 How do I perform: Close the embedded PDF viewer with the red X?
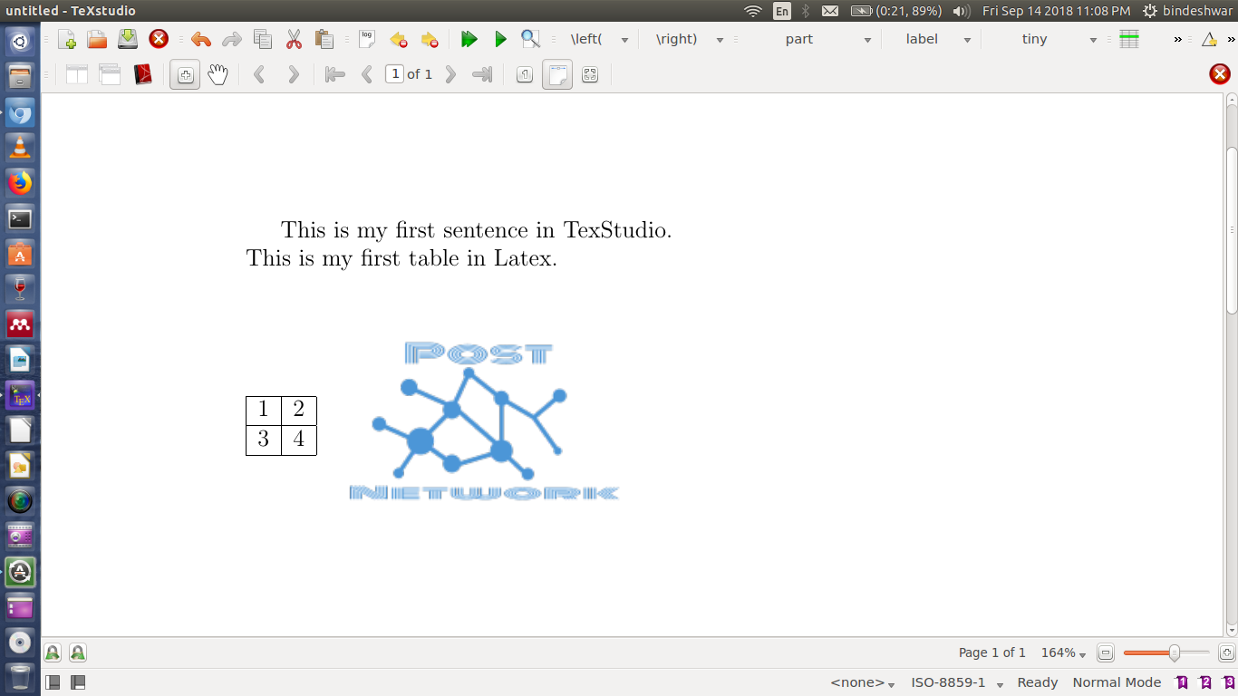[1220, 74]
